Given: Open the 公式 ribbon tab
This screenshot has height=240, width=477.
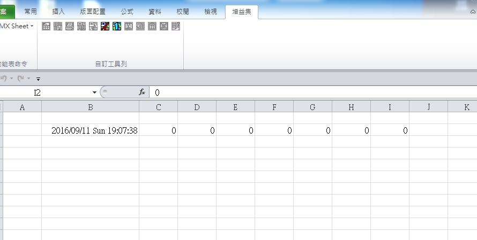Looking at the screenshot, I should coord(127,11).
